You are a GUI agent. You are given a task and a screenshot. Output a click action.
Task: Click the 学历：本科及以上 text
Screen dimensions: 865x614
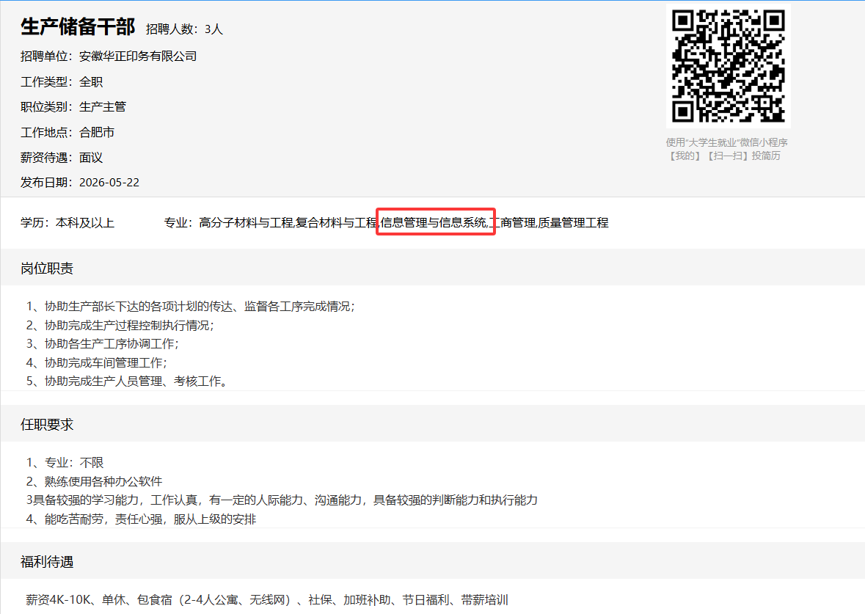pos(67,223)
